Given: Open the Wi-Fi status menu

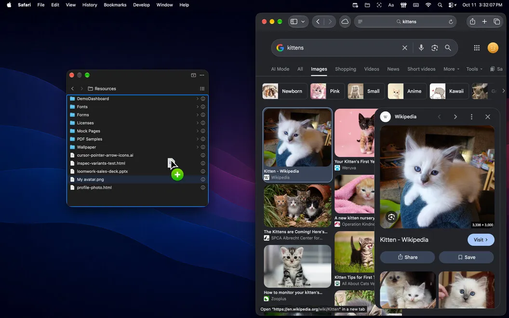Looking at the screenshot, I should coord(428,5).
